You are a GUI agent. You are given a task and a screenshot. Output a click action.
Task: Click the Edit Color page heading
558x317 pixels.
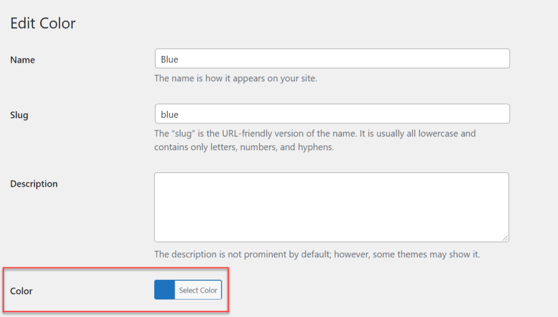pos(43,23)
